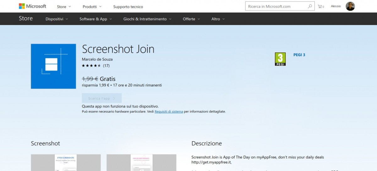Image resolution: width=377 pixels, height=171 pixels.
Task: Open the first Stitch Screenshots thumbnail
Action: (x=66, y=163)
